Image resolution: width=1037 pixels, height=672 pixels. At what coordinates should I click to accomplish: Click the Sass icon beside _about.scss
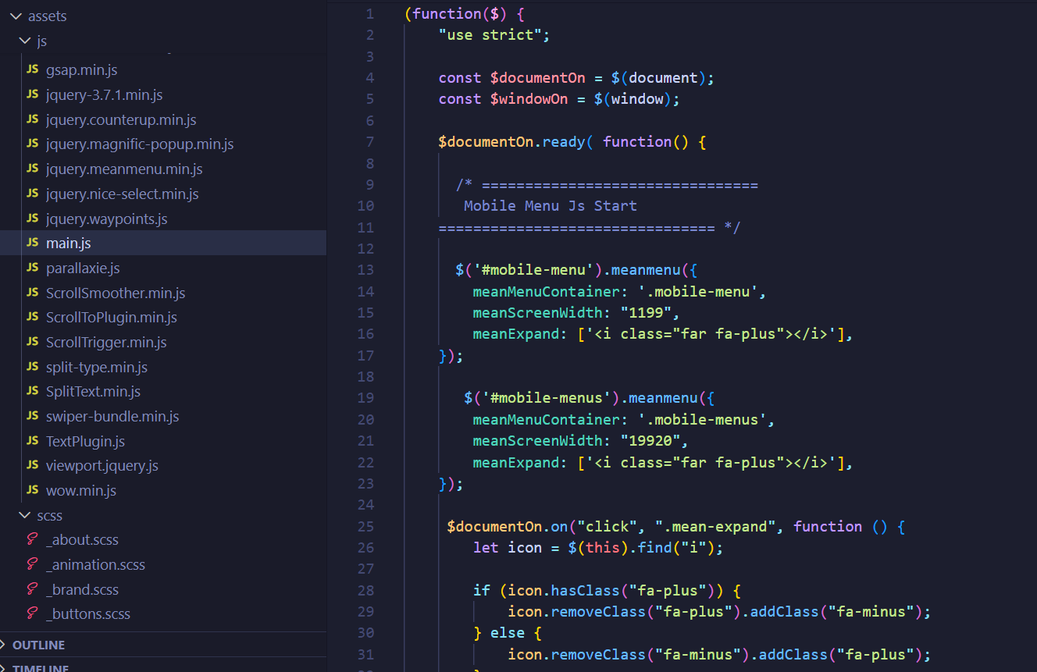[x=32, y=539]
